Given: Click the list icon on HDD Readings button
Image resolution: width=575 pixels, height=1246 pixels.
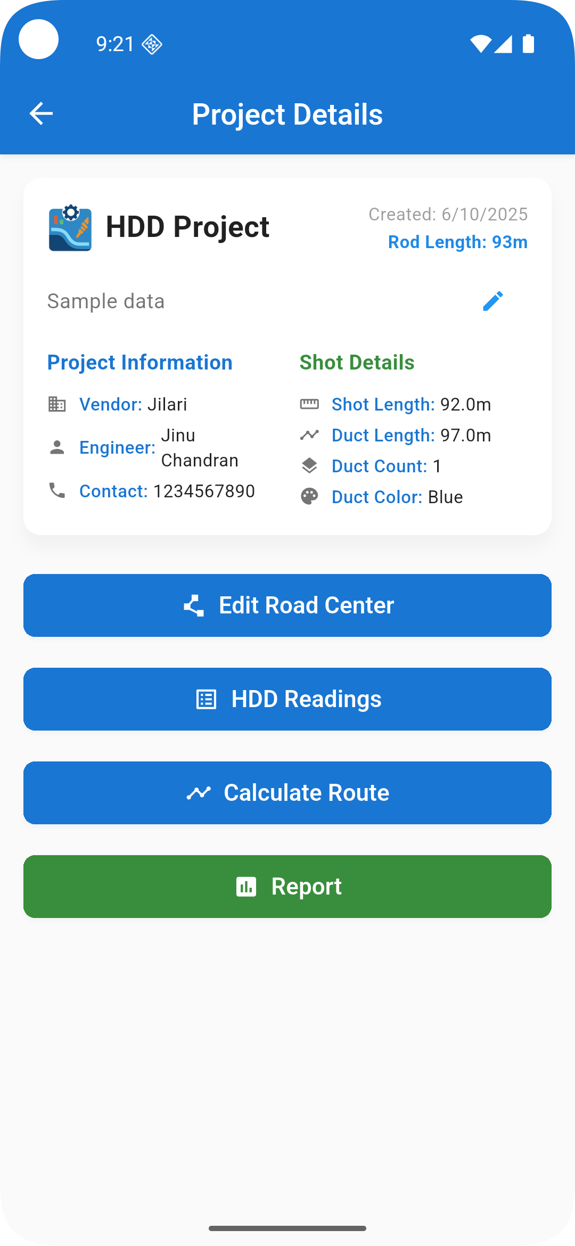Looking at the screenshot, I should point(207,699).
